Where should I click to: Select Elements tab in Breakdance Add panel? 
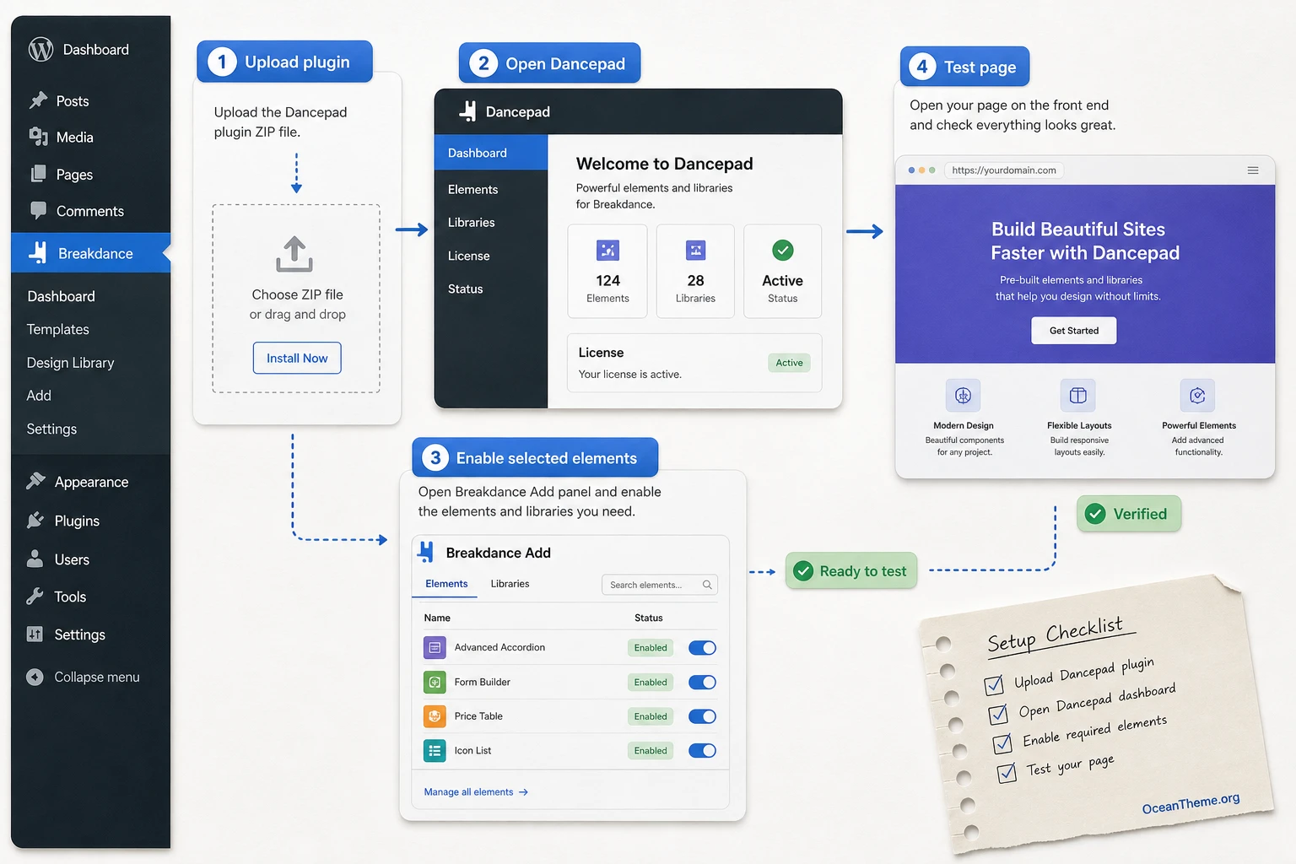pos(446,584)
